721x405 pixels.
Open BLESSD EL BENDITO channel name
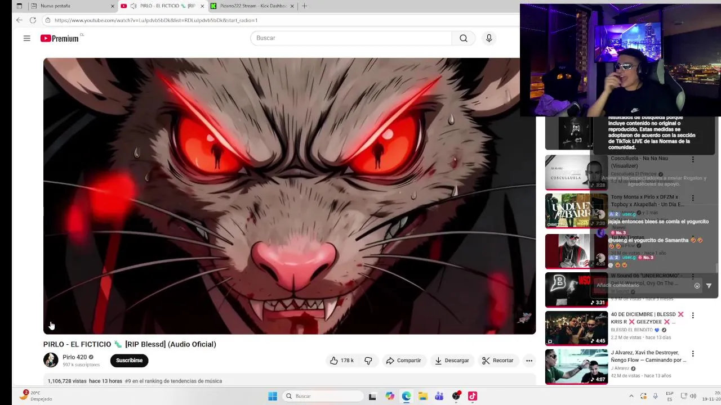[x=631, y=330]
